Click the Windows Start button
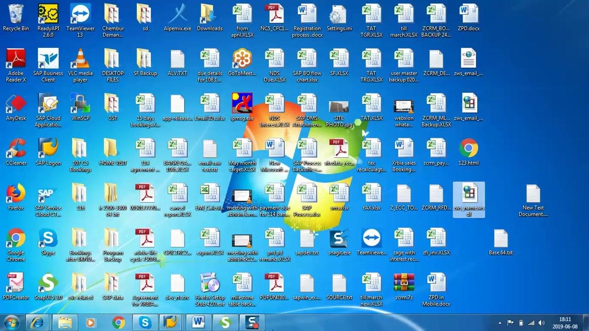This screenshot has width=589, height=331. [x=11, y=323]
